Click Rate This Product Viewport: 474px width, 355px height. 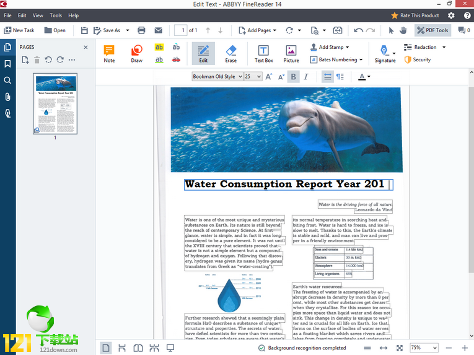pyautogui.click(x=415, y=15)
